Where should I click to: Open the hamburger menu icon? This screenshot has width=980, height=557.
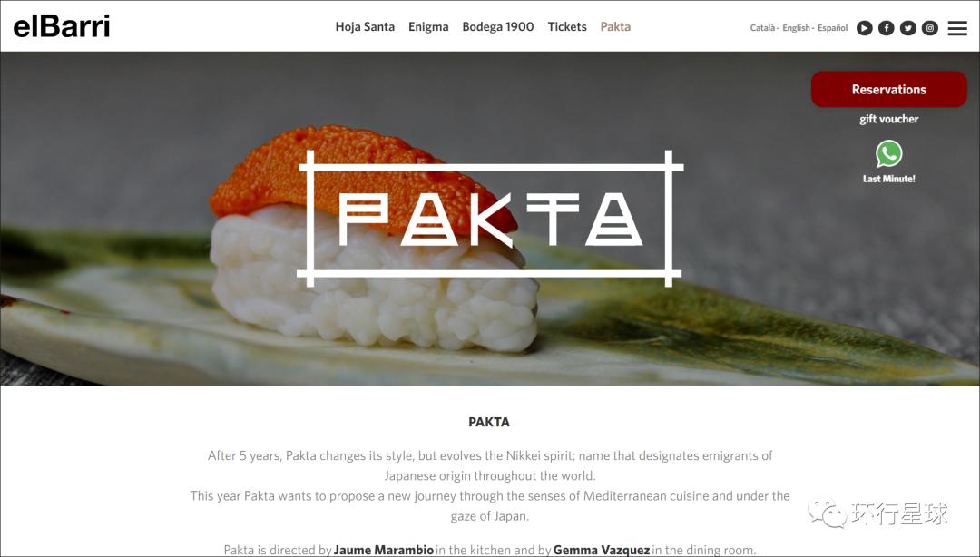pyautogui.click(x=957, y=28)
